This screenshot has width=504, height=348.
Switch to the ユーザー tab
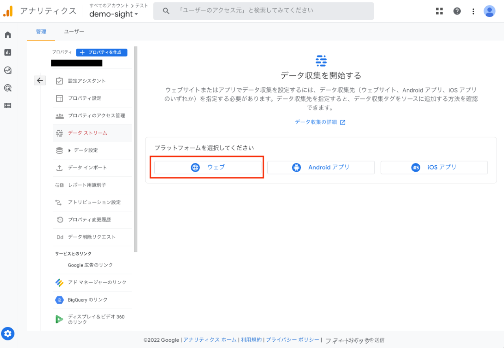coord(74,31)
